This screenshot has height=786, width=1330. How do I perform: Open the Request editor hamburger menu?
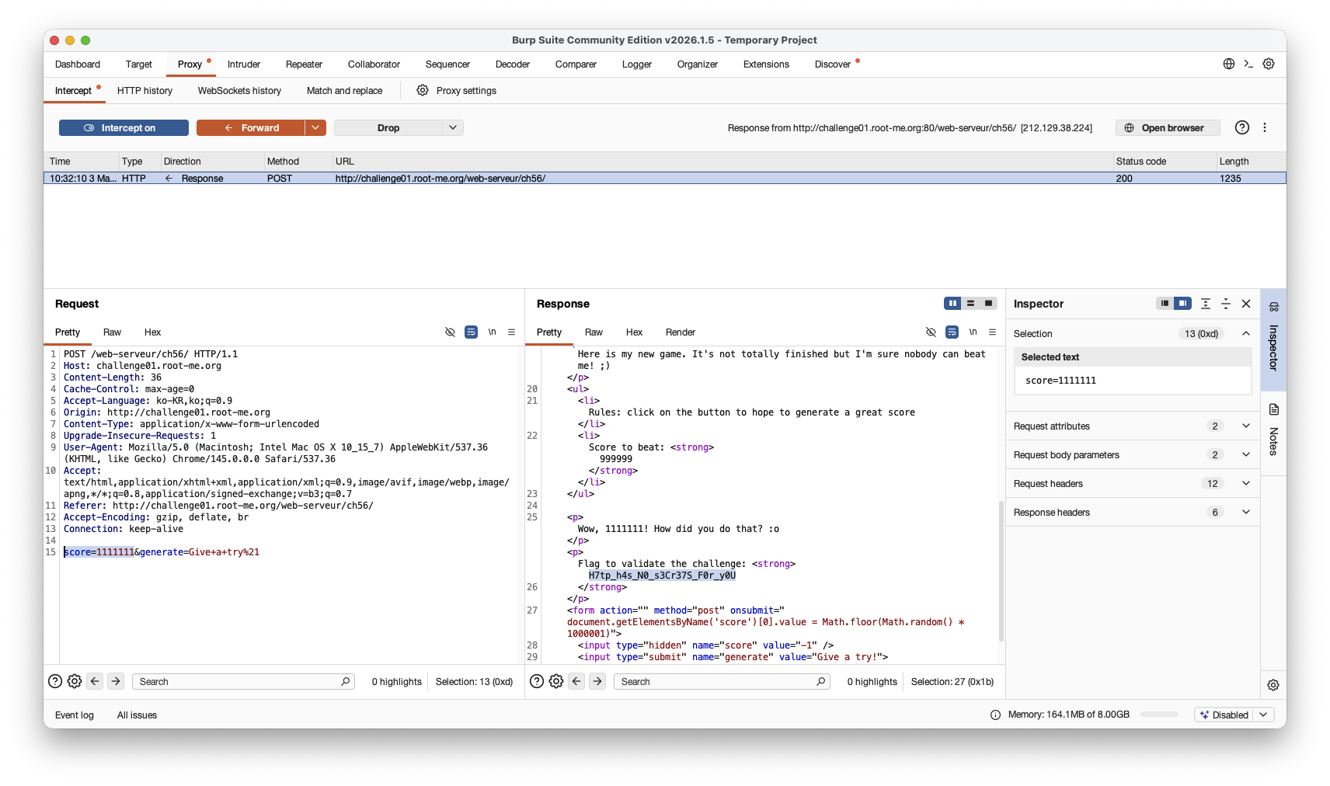511,332
